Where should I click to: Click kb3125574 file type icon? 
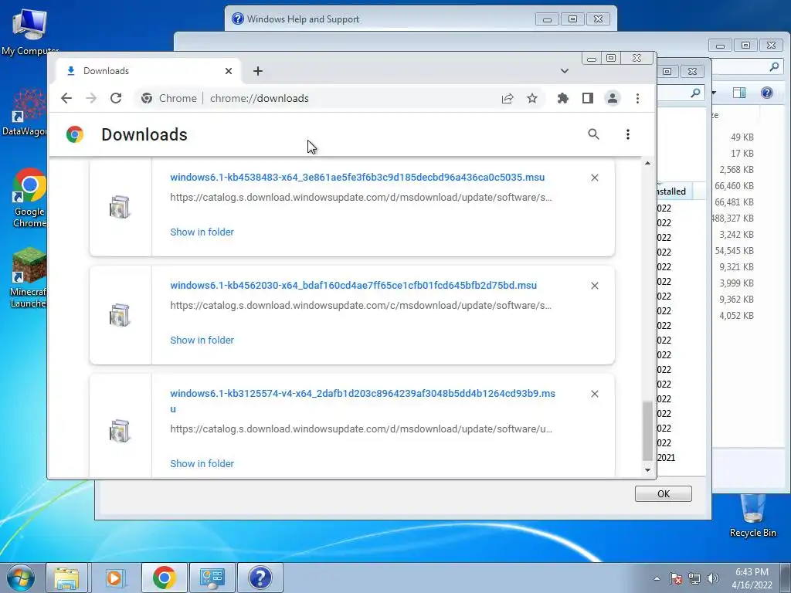pyautogui.click(x=120, y=431)
